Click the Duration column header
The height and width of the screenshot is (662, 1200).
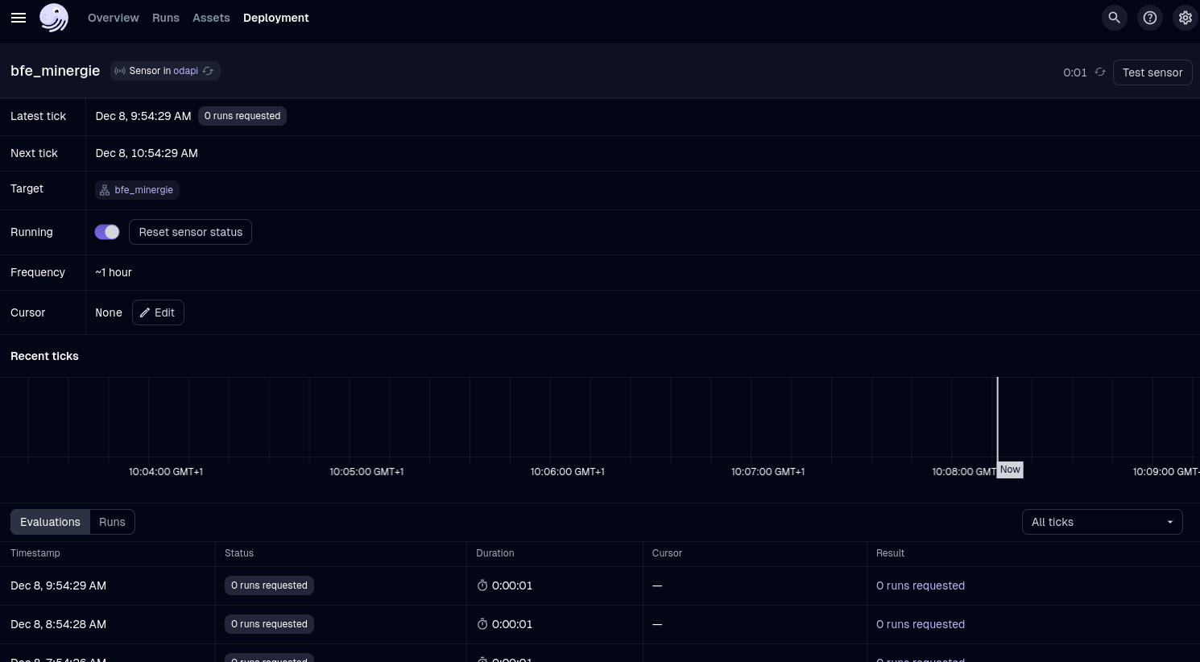(495, 553)
